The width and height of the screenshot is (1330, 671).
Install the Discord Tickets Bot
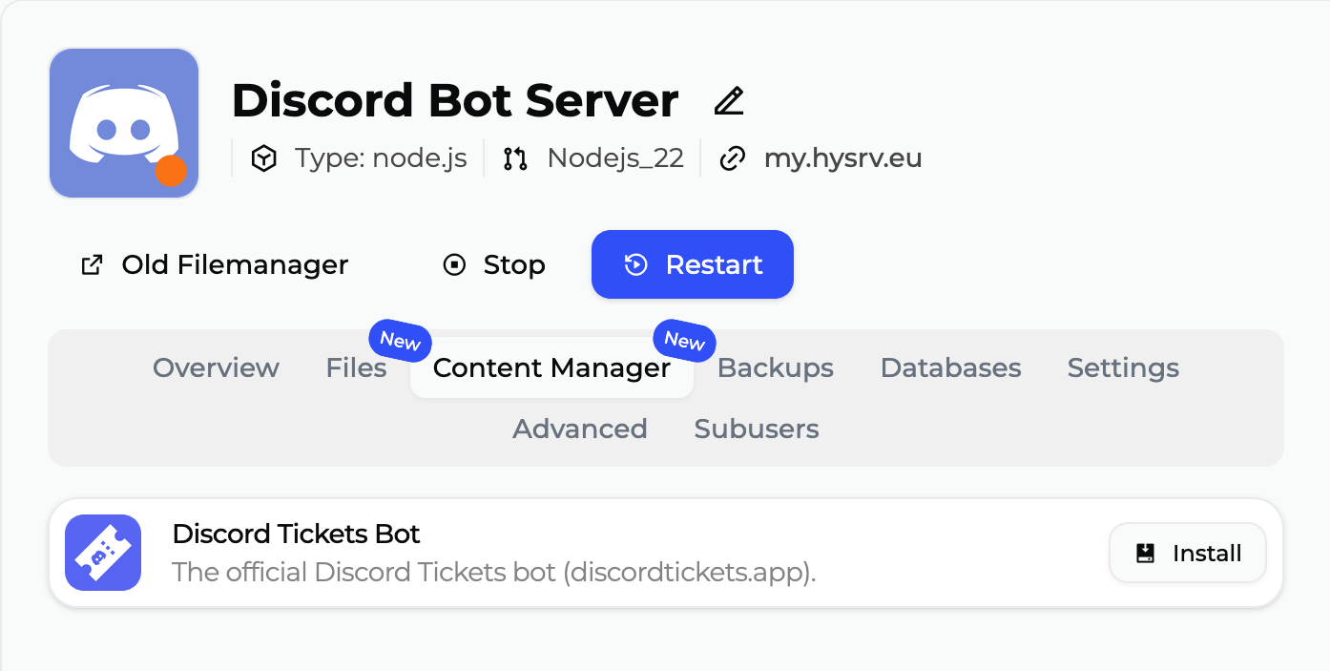pos(1188,553)
